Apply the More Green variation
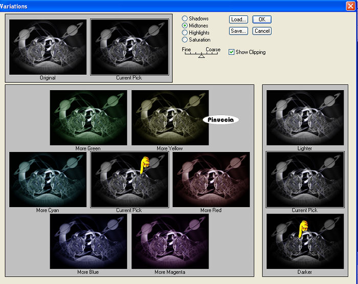This screenshot has height=284, width=358. 88,118
